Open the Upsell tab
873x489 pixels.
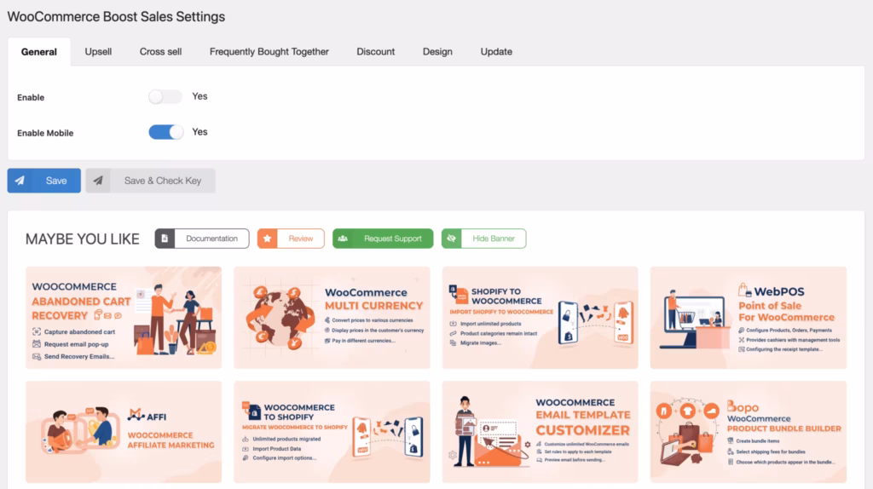[x=98, y=52]
